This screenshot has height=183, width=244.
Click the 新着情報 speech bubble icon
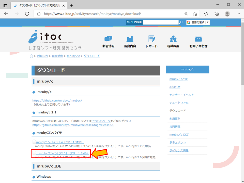coord(109,39)
